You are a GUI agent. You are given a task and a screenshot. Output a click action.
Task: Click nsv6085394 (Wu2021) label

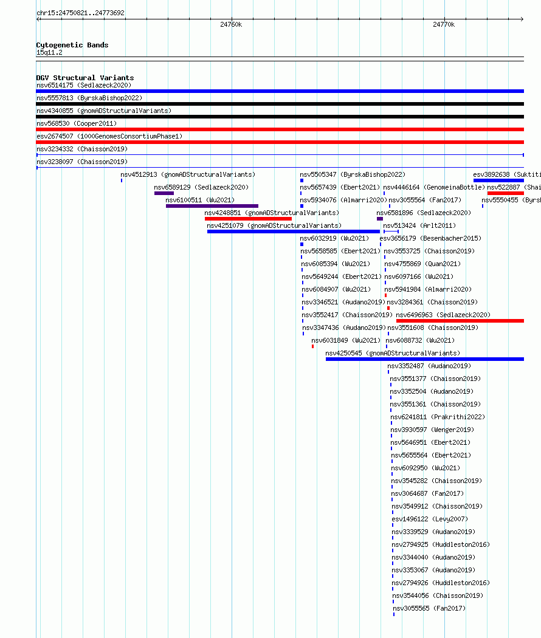[x=336, y=264]
